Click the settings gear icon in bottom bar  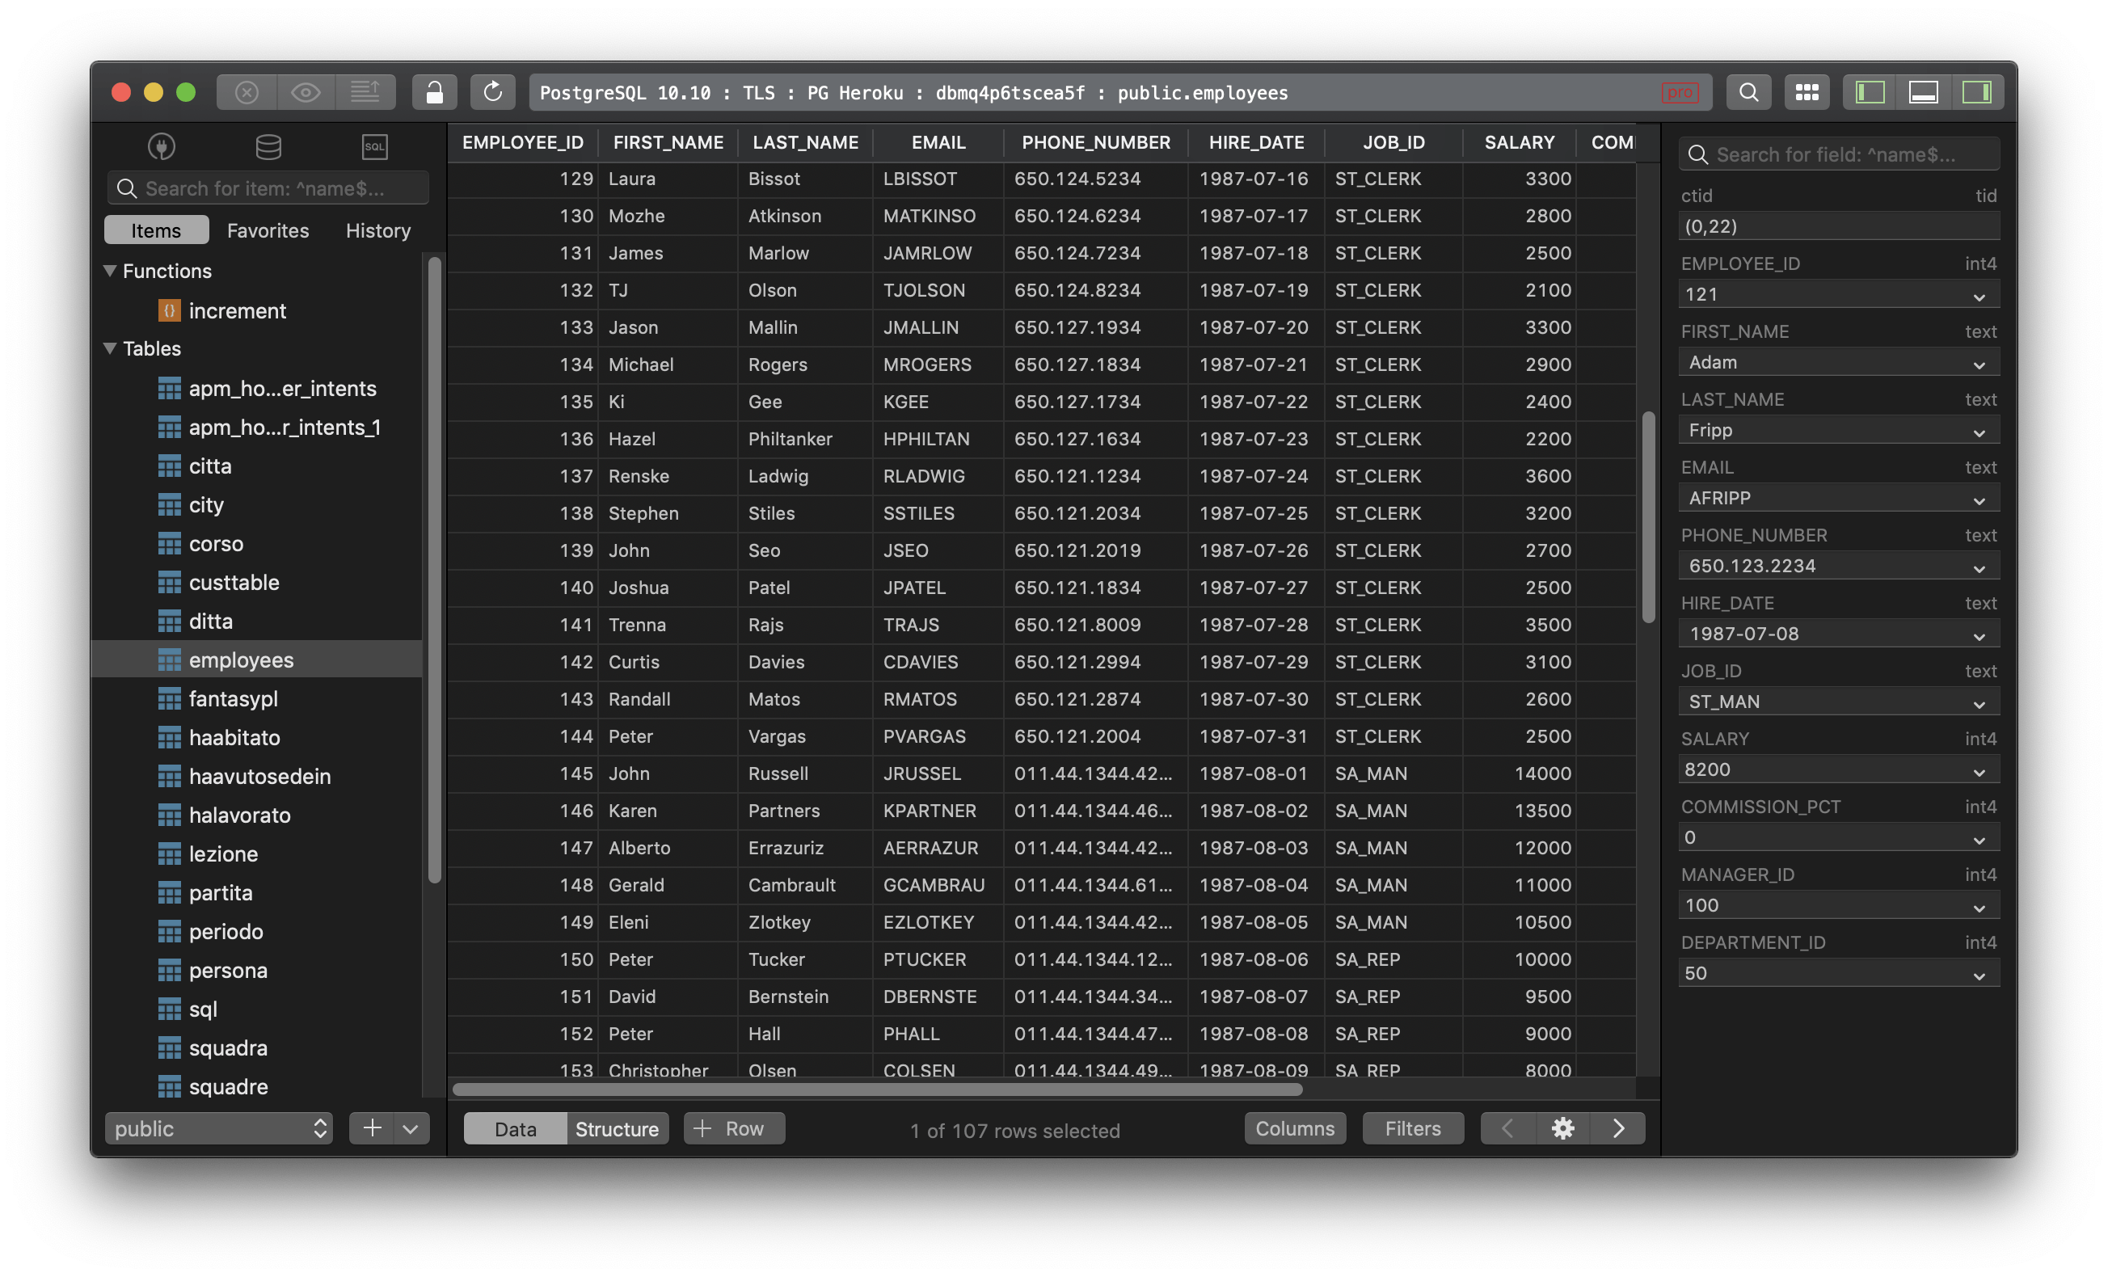(x=1563, y=1128)
